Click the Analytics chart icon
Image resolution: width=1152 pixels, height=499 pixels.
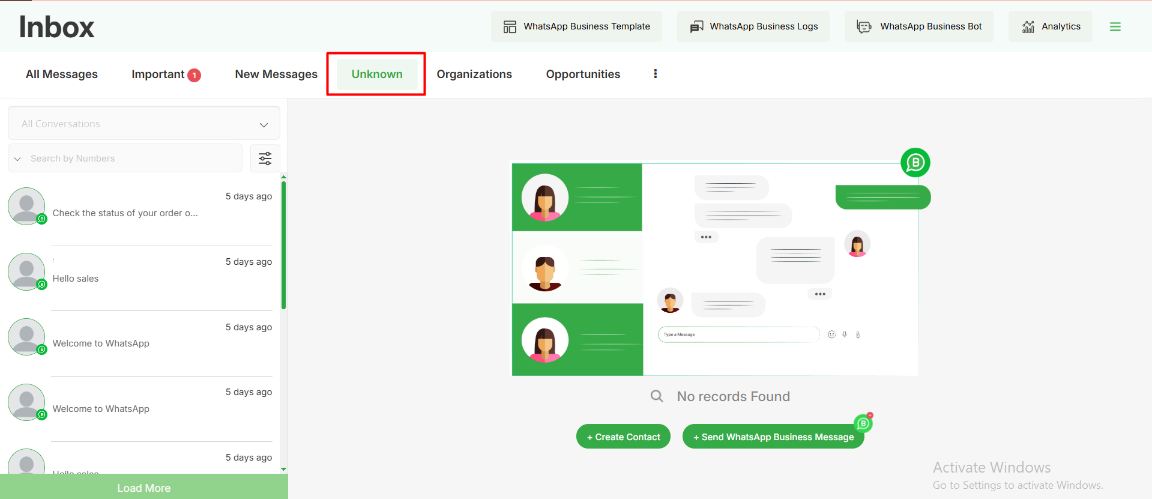tap(1028, 26)
